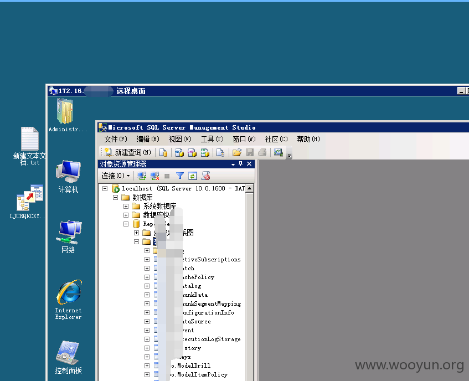Image resolution: width=469 pixels, height=381 pixels.
Task: Open the Object Explorer window position dropdown
Action: (233, 164)
